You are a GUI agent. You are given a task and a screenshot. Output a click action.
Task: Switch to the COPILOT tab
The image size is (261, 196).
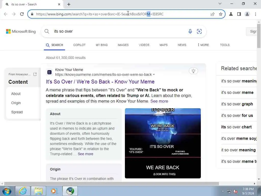[x=80, y=45]
